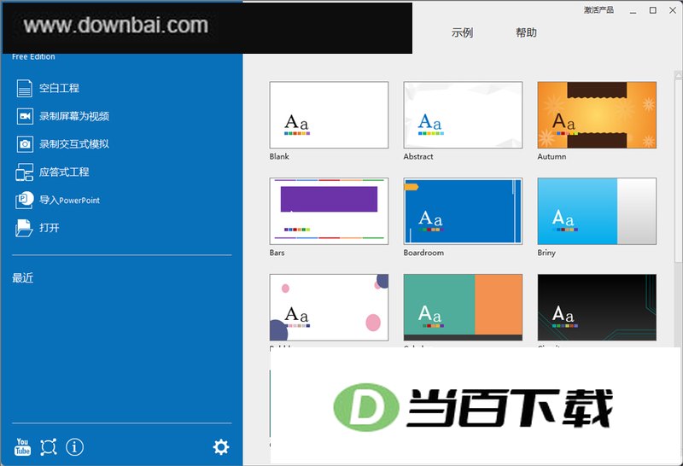Switch to the 帮助 tab
Screen dimensions: 683x466
[x=526, y=32]
